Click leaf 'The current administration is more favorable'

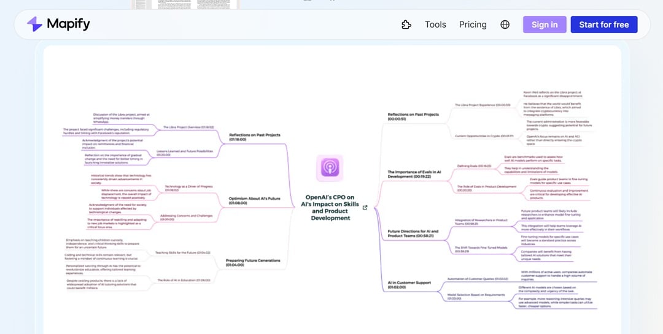(559, 125)
